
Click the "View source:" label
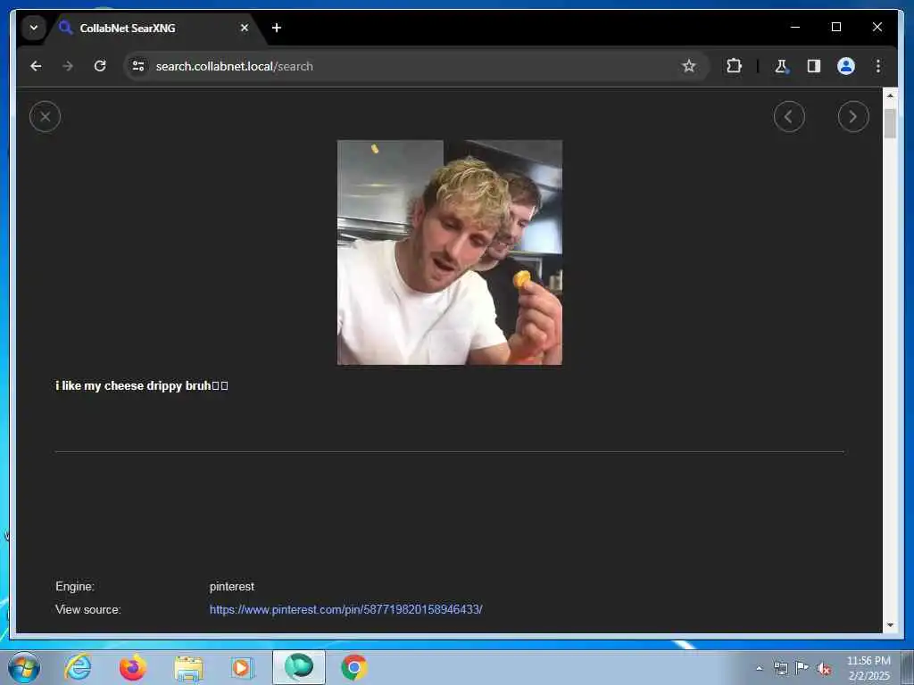point(88,609)
